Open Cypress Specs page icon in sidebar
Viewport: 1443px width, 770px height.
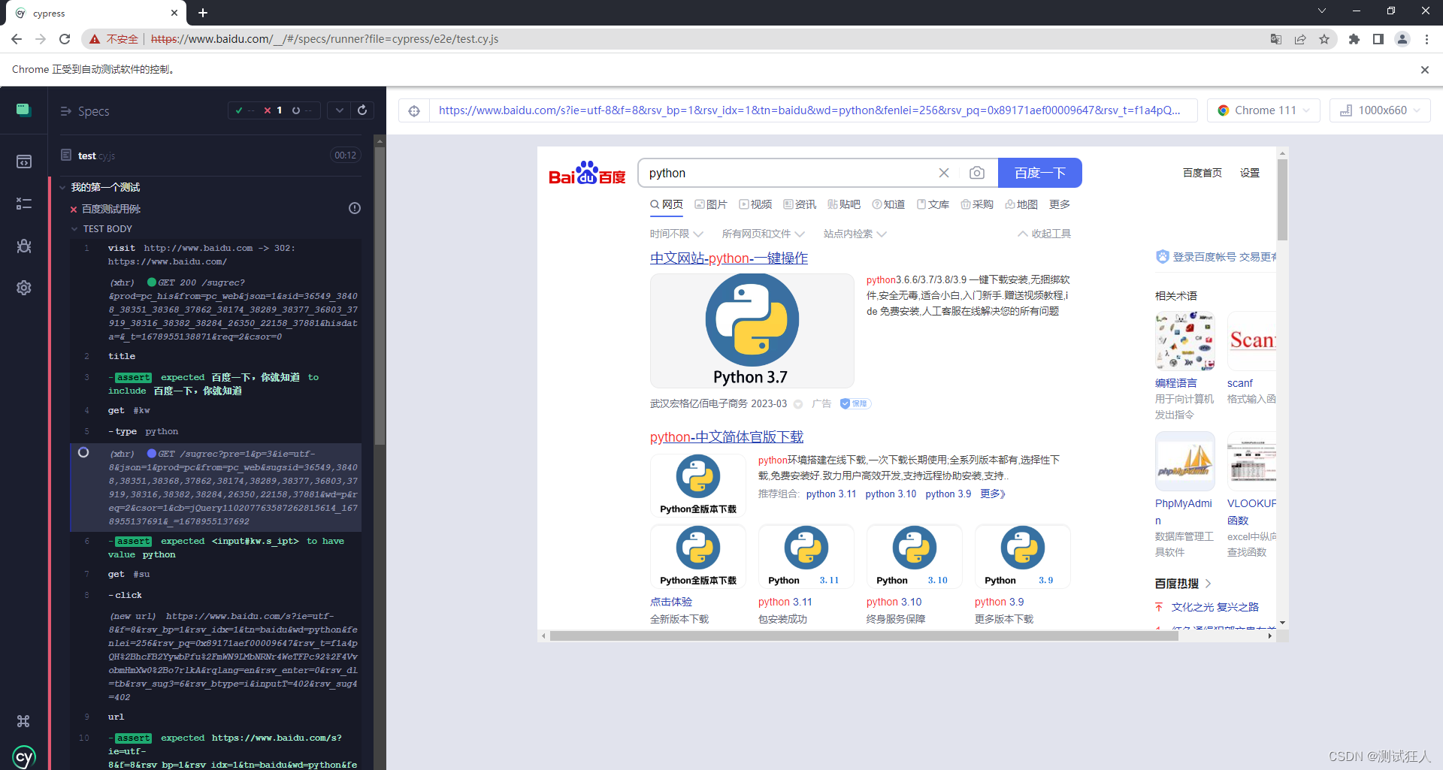[24, 162]
